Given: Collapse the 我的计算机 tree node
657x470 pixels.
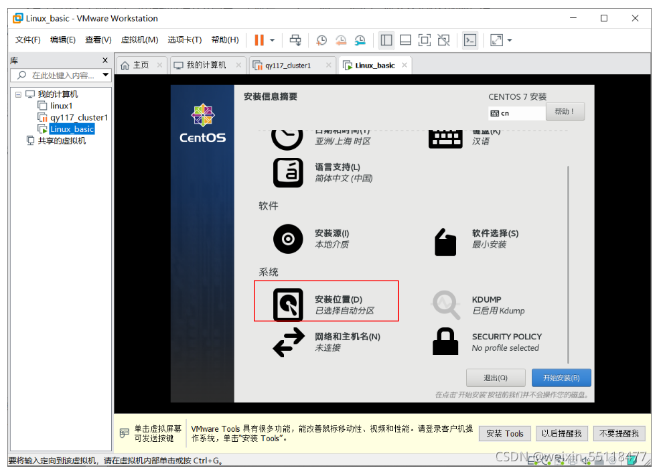Looking at the screenshot, I should pos(18,94).
